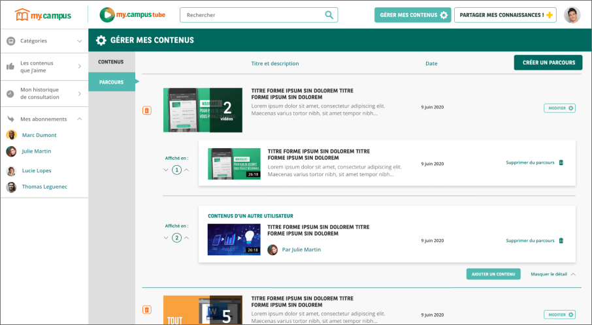Move position 2 item up with arrow
Viewport: 592px width, 325px height.
(x=187, y=238)
